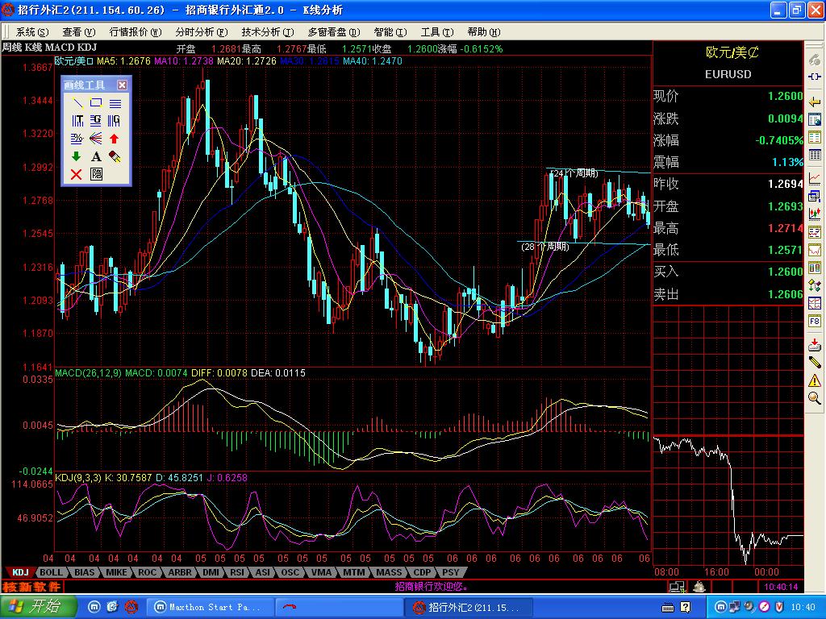Select the text annotation A tool

(x=96, y=156)
